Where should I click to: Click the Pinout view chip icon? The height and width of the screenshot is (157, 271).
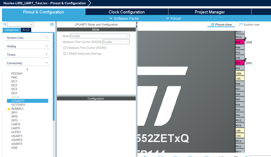(x=213, y=25)
